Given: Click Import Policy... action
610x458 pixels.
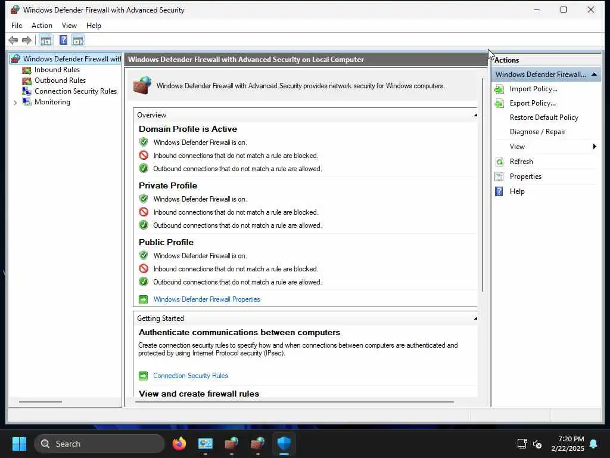Looking at the screenshot, I should (x=533, y=89).
